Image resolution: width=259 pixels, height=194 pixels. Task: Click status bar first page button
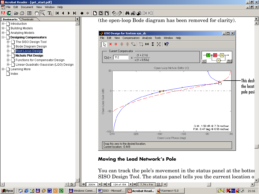click(x=105, y=184)
